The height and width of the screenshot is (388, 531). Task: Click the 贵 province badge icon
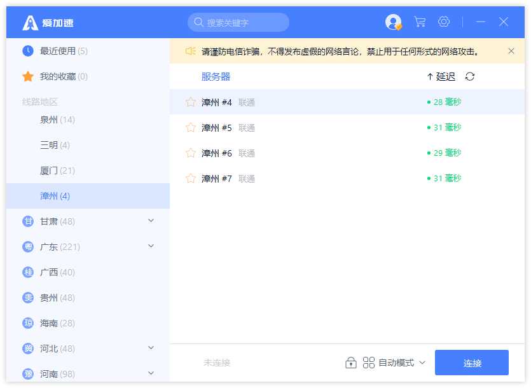click(28, 298)
